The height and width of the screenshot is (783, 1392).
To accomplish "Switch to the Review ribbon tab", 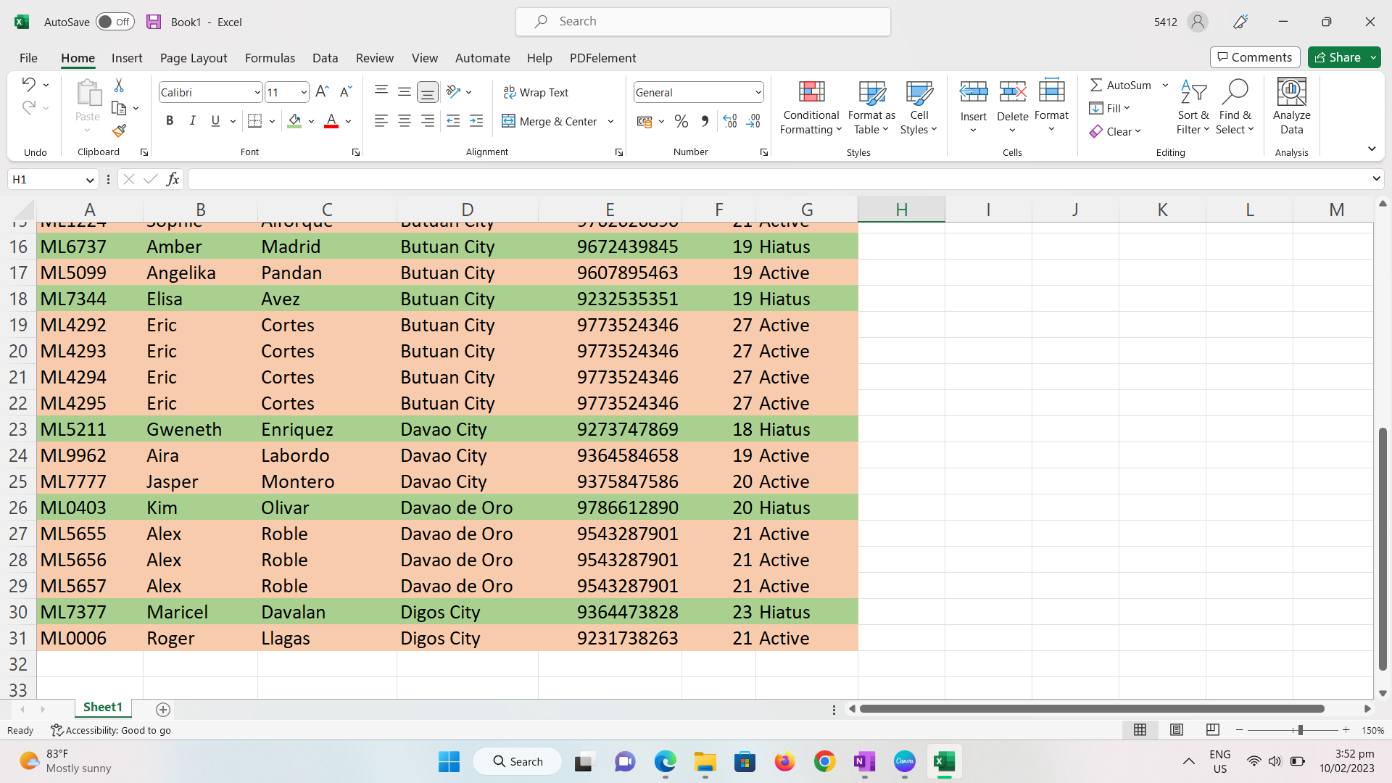I will (375, 58).
